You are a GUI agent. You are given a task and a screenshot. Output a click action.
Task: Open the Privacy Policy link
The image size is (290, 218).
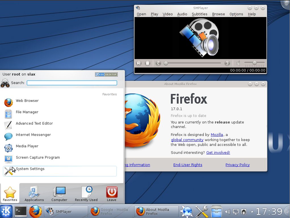[238, 165]
